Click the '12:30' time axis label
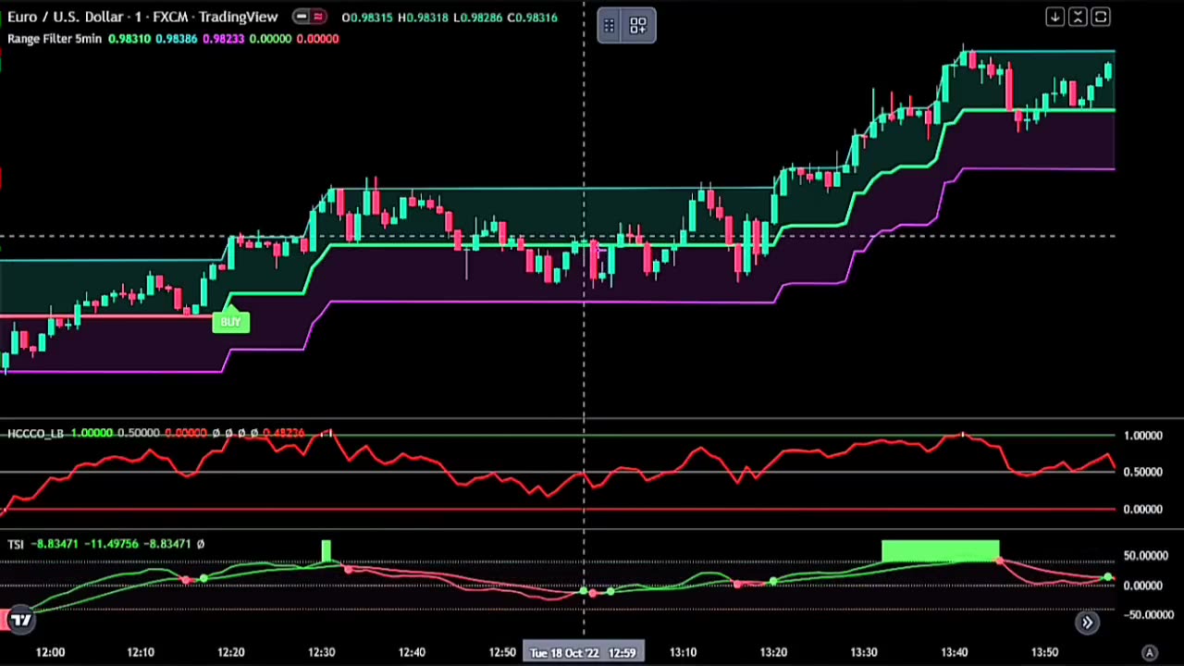 pyautogui.click(x=321, y=652)
